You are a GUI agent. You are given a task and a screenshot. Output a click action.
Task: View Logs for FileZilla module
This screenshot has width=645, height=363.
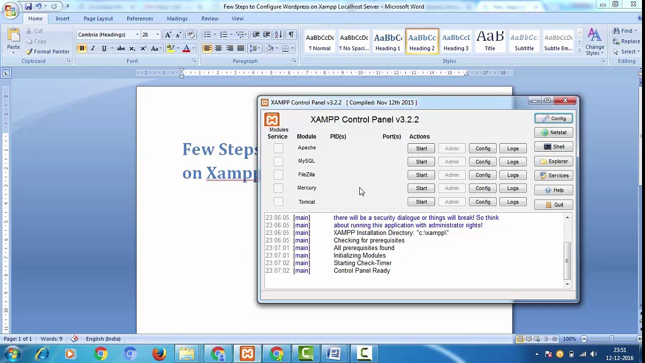pos(513,175)
